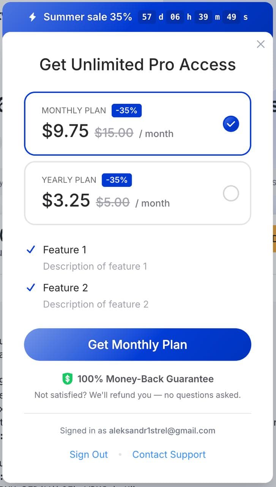This screenshot has height=487, width=276.
Task: Click the -35% badge on Monthly Plan
Action: point(126,110)
